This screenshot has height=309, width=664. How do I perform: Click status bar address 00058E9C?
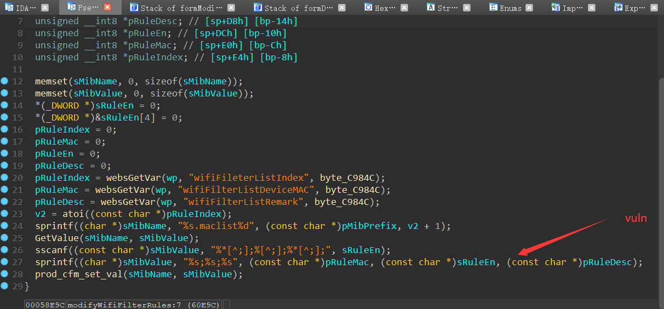coord(45,305)
